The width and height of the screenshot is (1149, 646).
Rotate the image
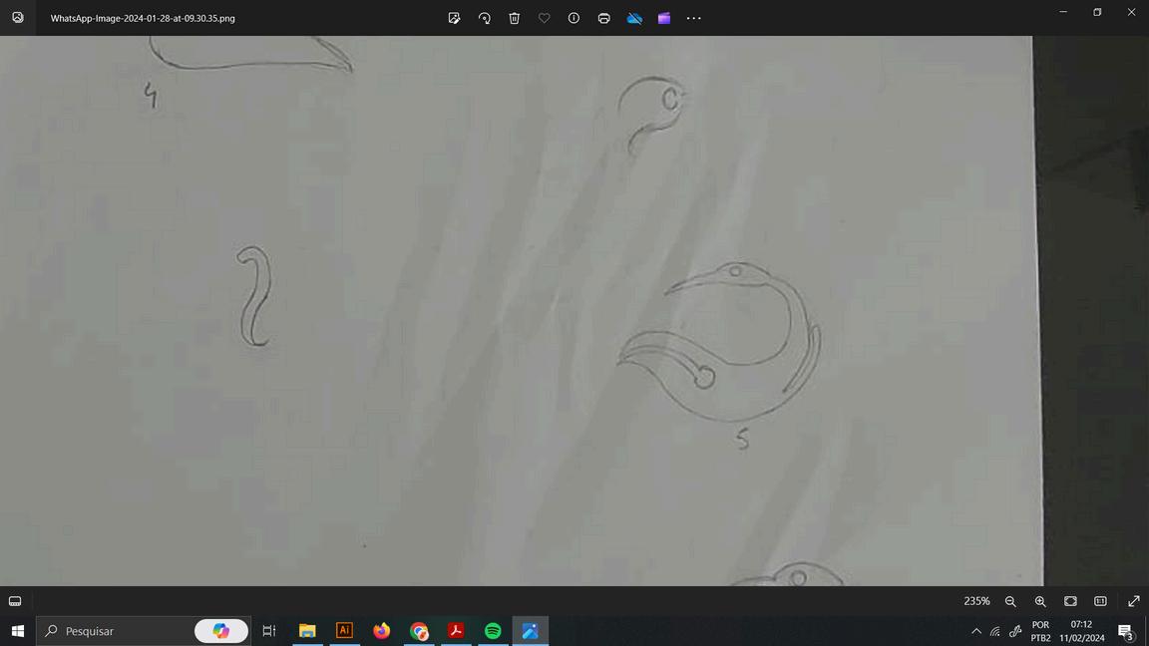[485, 18]
